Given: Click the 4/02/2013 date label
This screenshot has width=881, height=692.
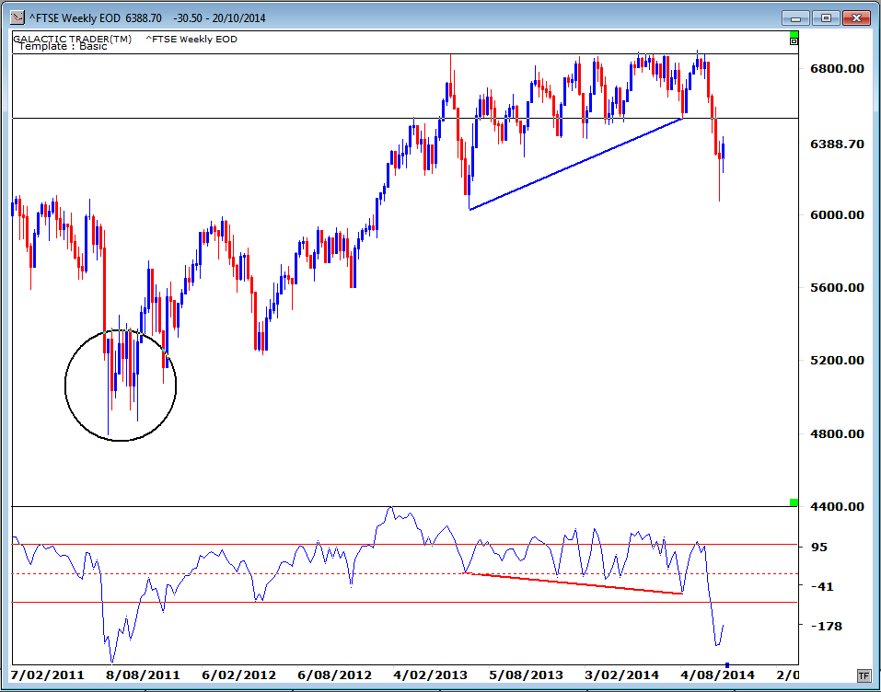Looking at the screenshot, I should [x=431, y=675].
